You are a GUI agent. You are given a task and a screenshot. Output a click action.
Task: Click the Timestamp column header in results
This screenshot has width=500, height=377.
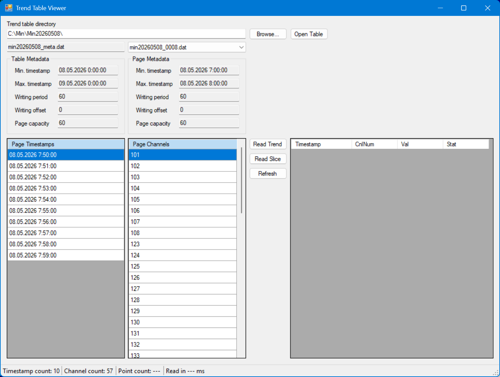click(x=321, y=144)
